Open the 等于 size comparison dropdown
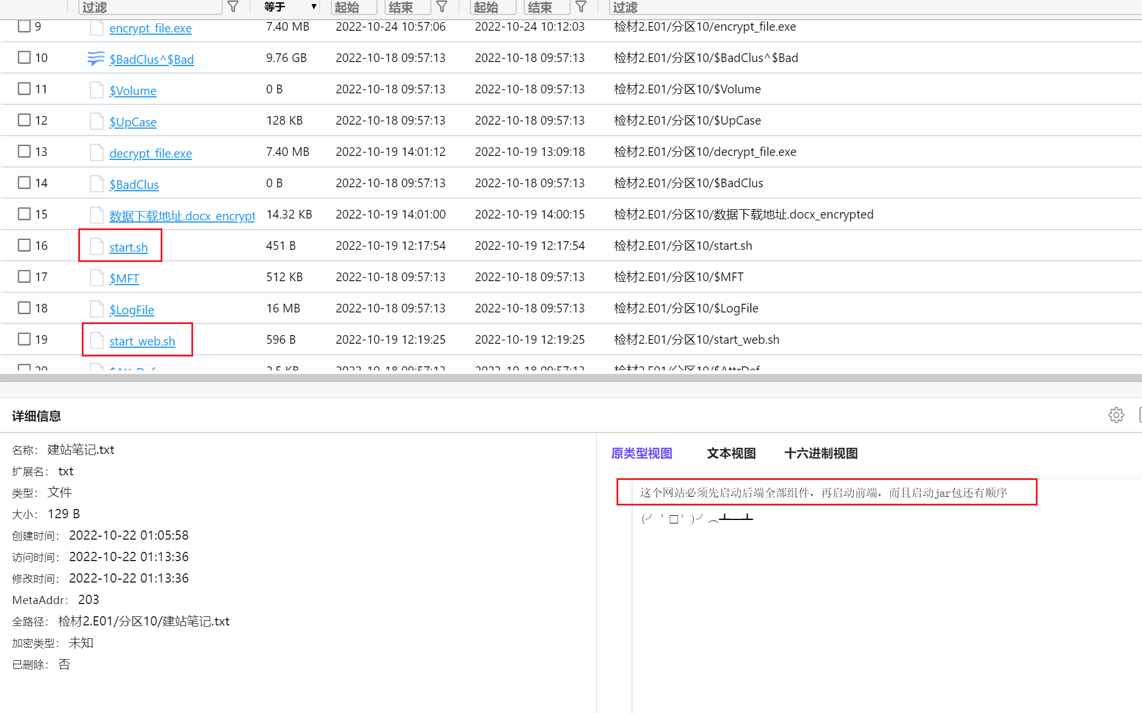This screenshot has height=713, width=1142. pyautogui.click(x=290, y=6)
